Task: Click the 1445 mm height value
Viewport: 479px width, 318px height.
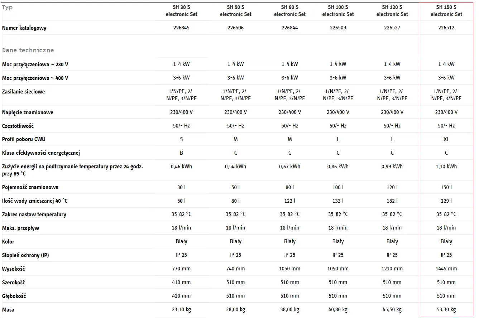Action: 446,269
